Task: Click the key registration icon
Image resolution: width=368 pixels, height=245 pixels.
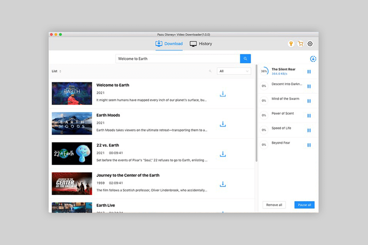Action: 291,44
